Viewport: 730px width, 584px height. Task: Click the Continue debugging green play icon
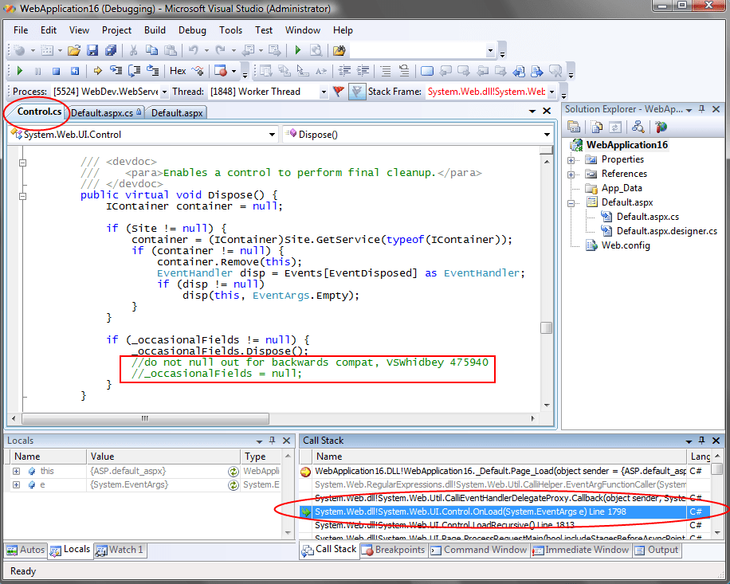click(x=19, y=70)
